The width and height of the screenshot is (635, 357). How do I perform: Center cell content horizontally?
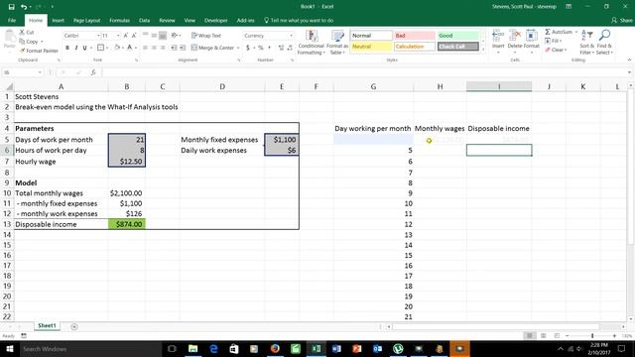pyautogui.click(x=154, y=48)
